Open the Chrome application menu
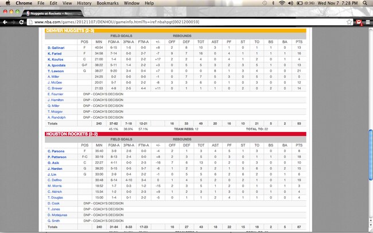 tap(24, 3)
